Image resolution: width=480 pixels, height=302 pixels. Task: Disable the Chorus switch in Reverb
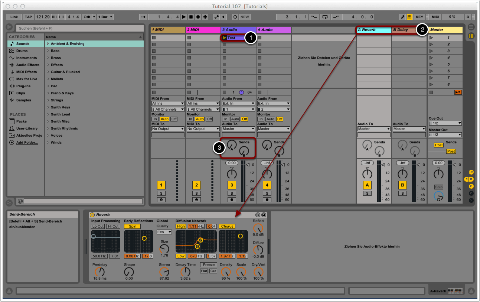point(227,226)
